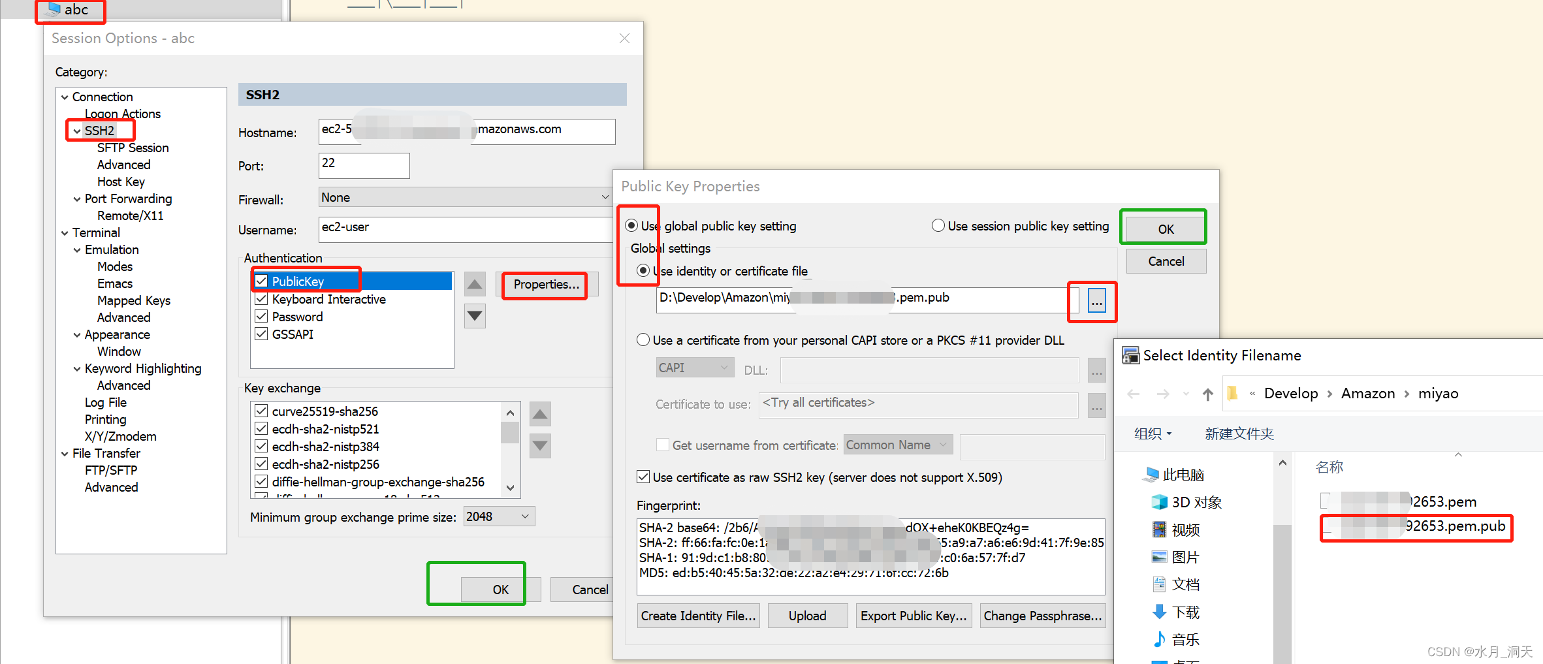Open 此电脑 in navigation pane

(x=1173, y=475)
